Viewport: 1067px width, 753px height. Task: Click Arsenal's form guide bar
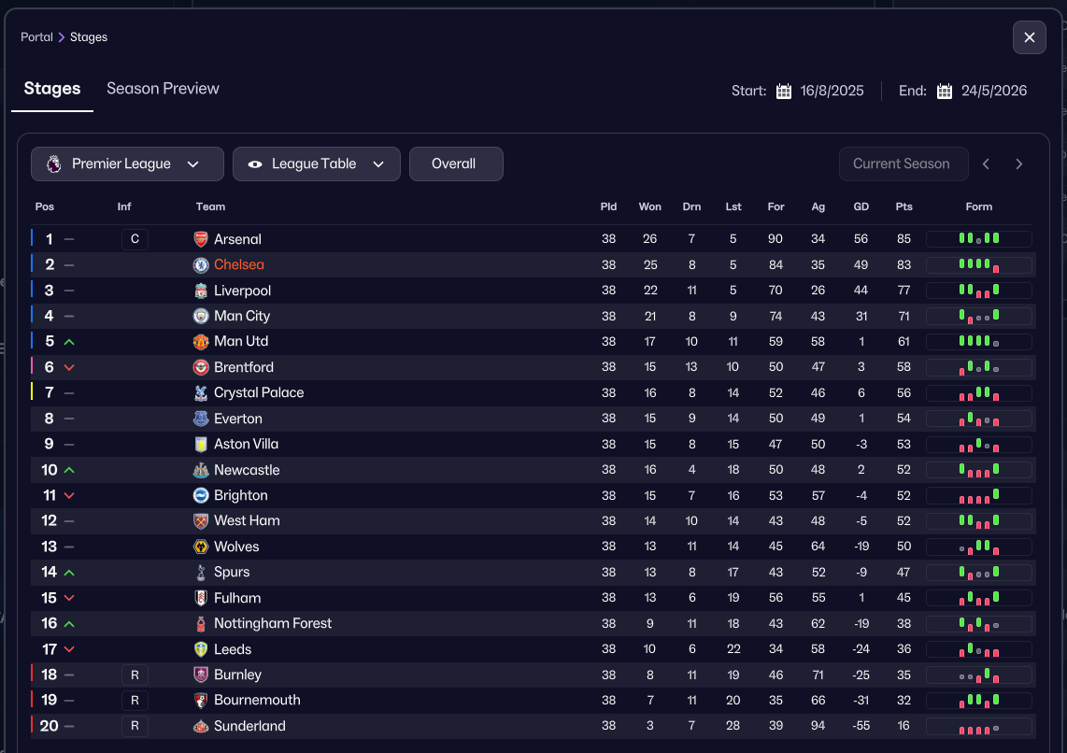[978, 239]
